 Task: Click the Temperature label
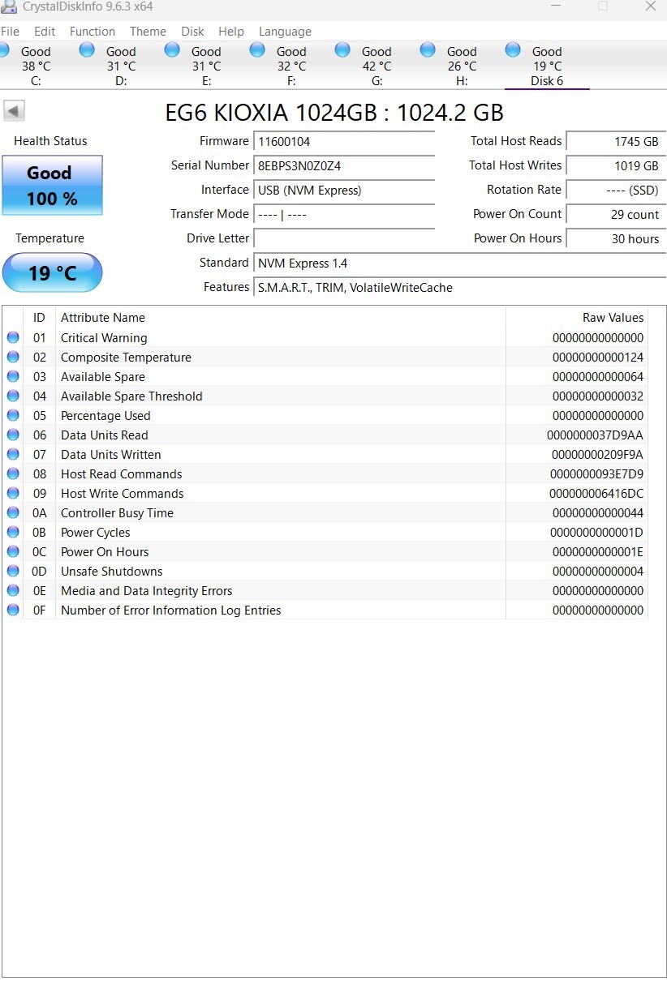[x=49, y=238]
